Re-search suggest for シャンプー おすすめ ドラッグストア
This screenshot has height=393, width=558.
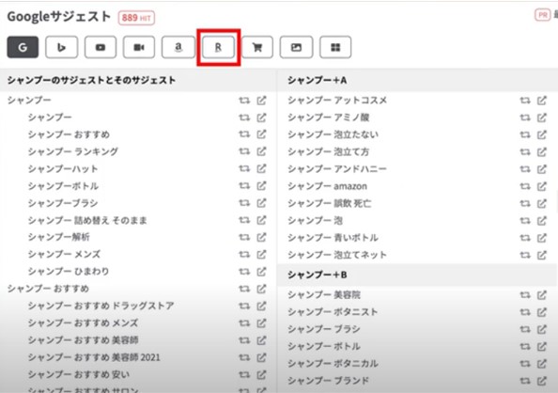(244, 306)
